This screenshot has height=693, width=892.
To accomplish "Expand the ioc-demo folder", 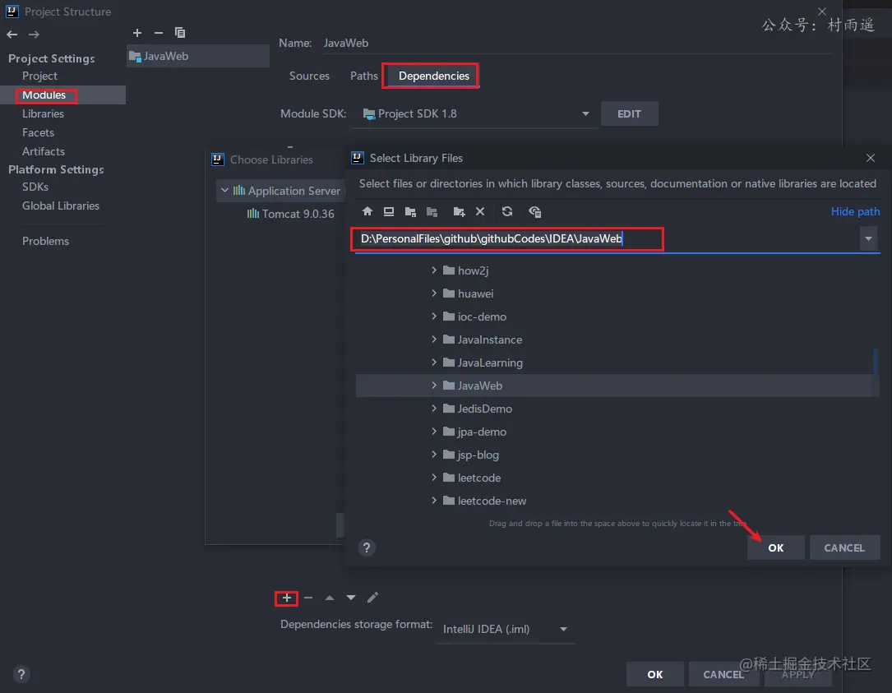I will coord(434,316).
